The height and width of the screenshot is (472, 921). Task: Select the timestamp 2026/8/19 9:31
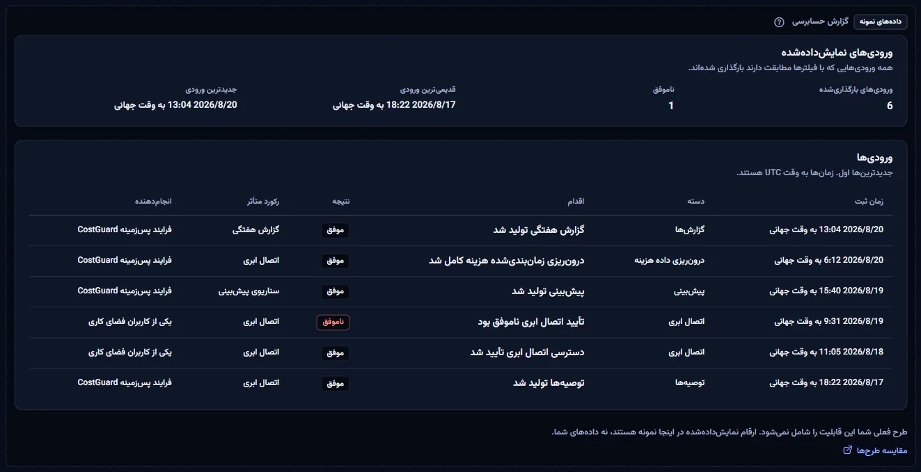point(828,323)
